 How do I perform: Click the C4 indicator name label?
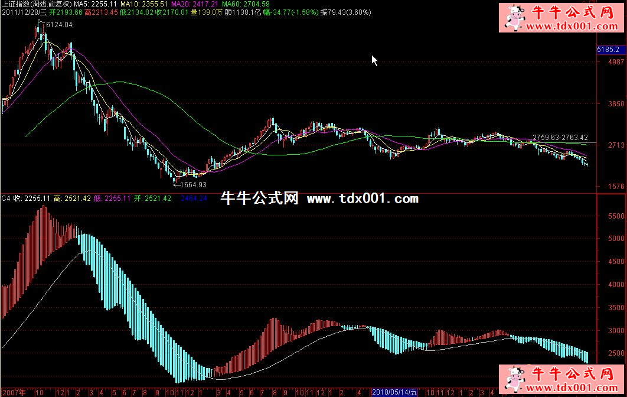pos(6,198)
